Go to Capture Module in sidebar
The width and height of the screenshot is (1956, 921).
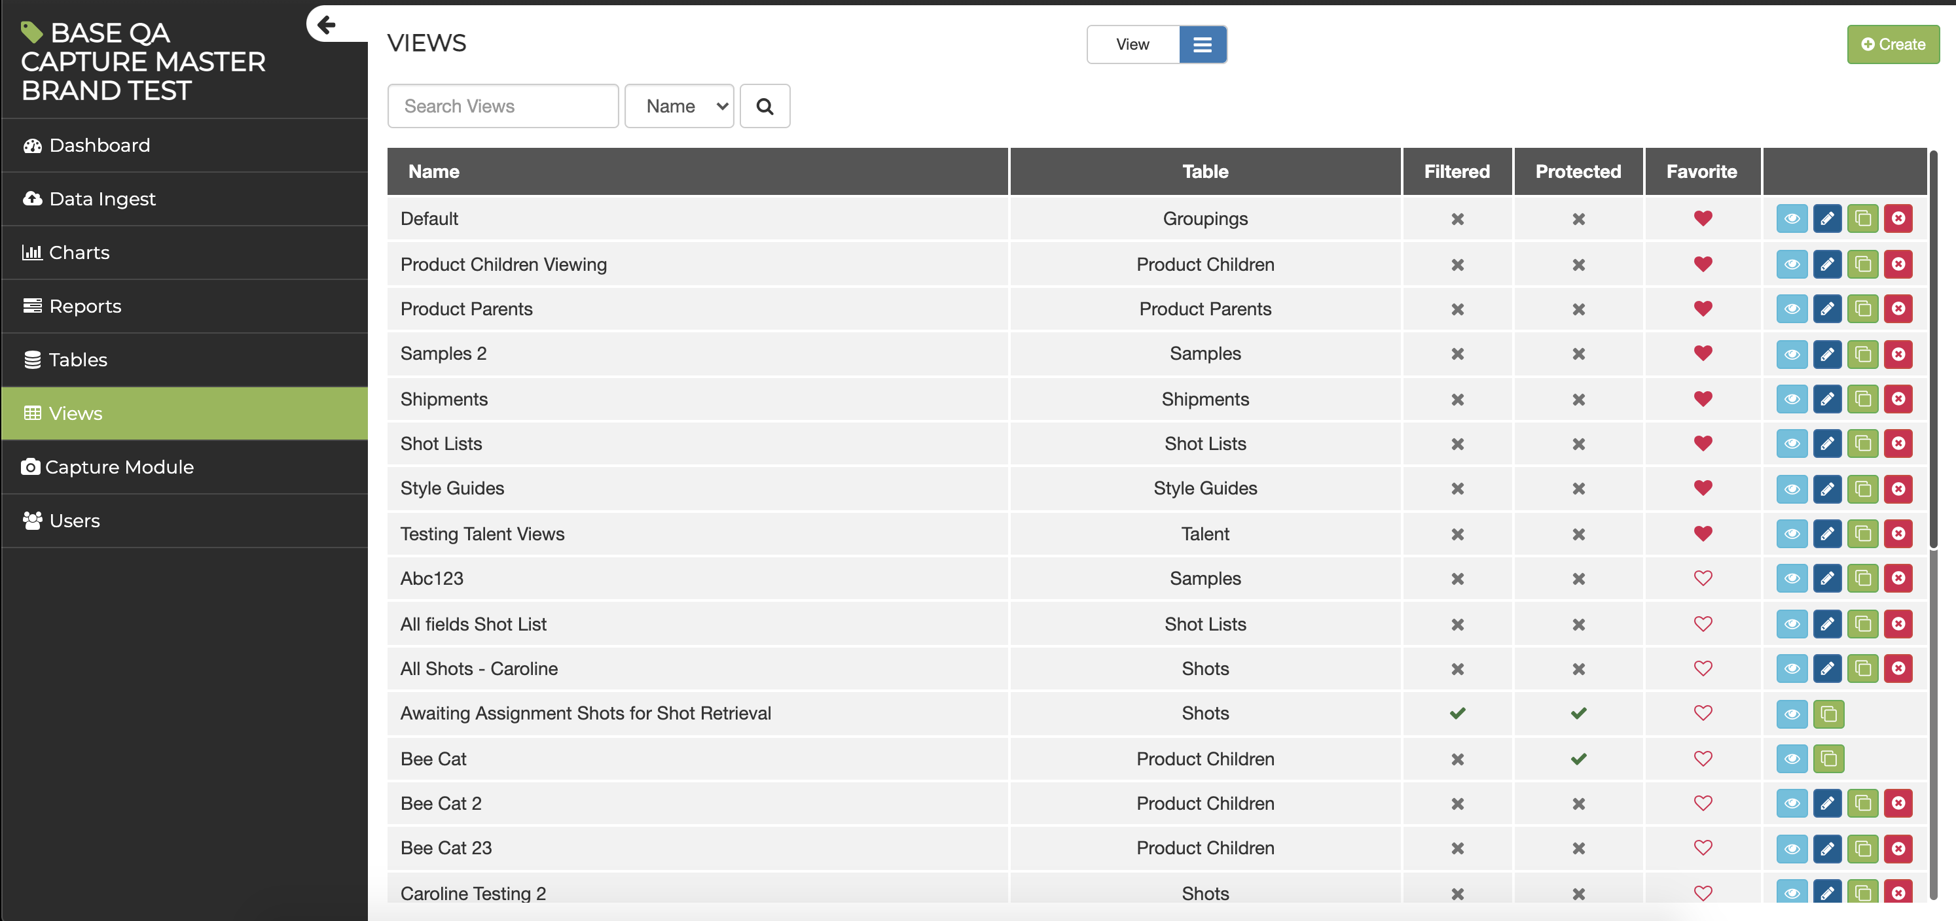click(x=118, y=467)
